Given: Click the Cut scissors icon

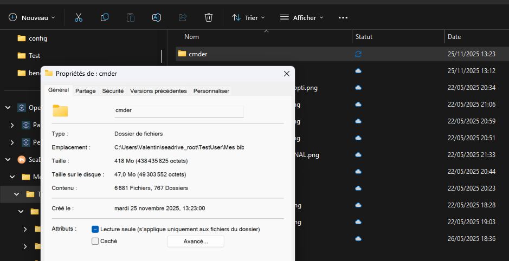Looking at the screenshot, I should [x=79, y=17].
